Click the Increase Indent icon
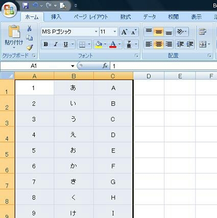 (189, 45)
